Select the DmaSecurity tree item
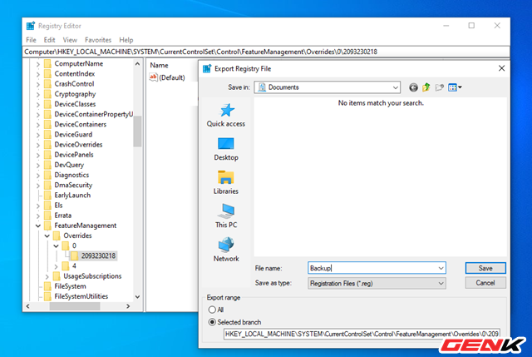This screenshot has height=357, width=532. 73,185
